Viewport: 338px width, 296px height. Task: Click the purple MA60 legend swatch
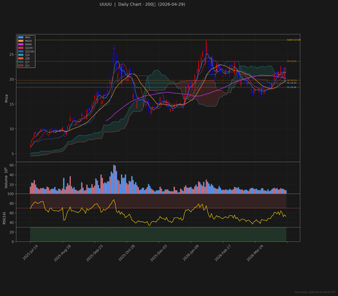(x=21, y=44)
